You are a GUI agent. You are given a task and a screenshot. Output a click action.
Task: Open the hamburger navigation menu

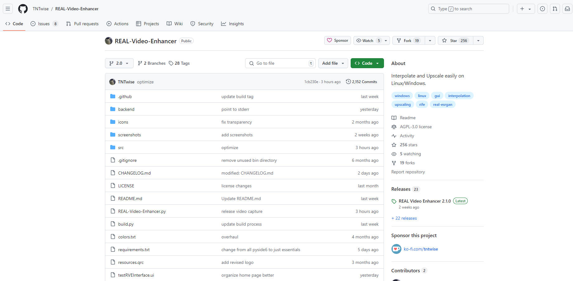[x=8, y=9]
